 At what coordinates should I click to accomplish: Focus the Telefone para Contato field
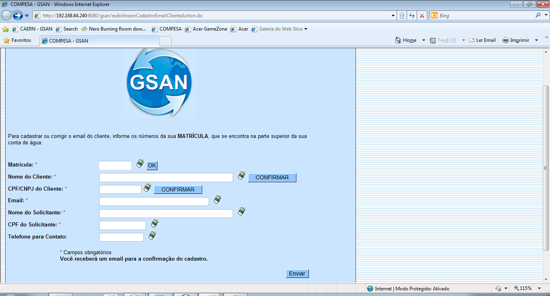coord(121,237)
